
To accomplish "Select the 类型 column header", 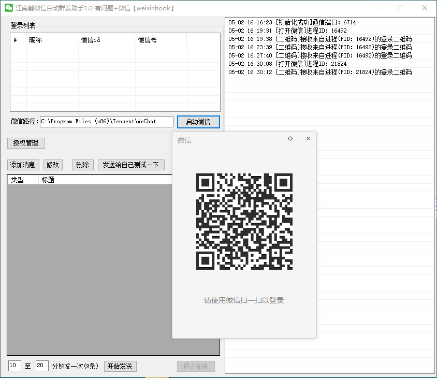I will 23,180.
